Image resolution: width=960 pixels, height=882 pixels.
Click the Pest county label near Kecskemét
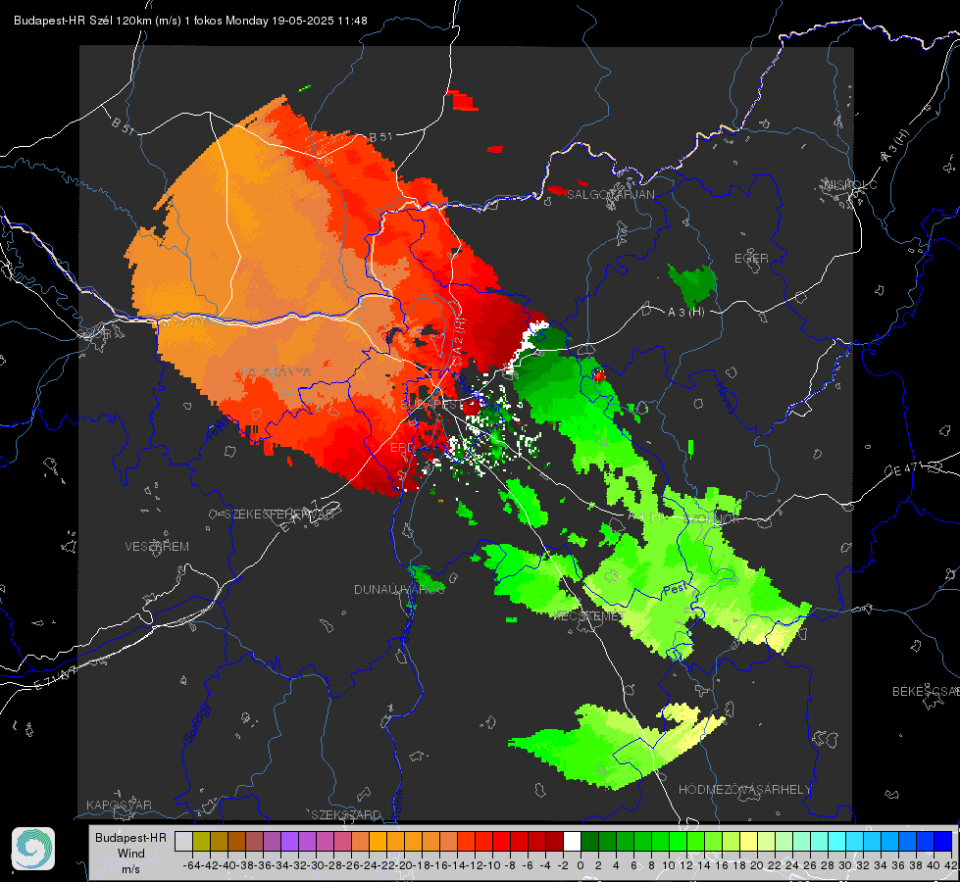676,589
